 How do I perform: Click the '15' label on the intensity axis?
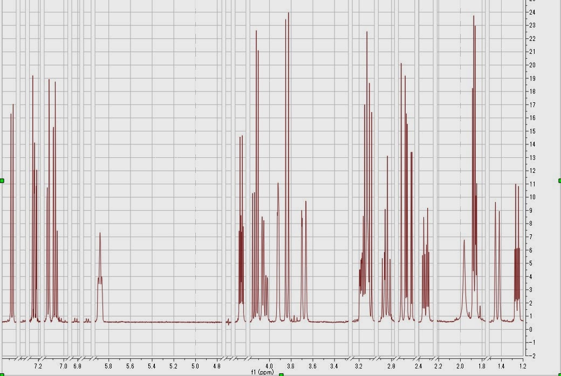pyautogui.click(x=532, y=131)
